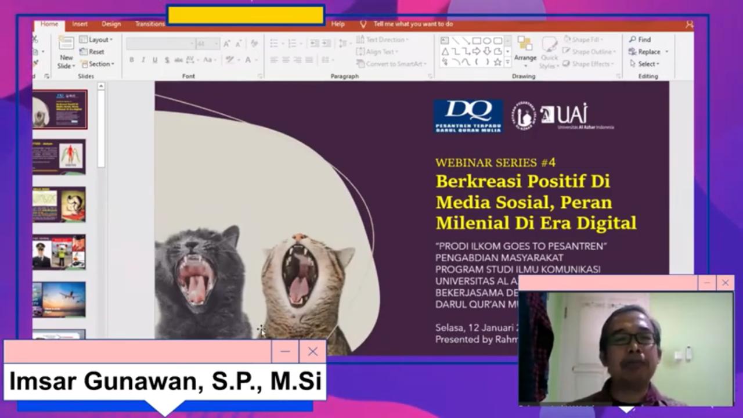Toggle Underline text formatting

(x=155, y=60)
